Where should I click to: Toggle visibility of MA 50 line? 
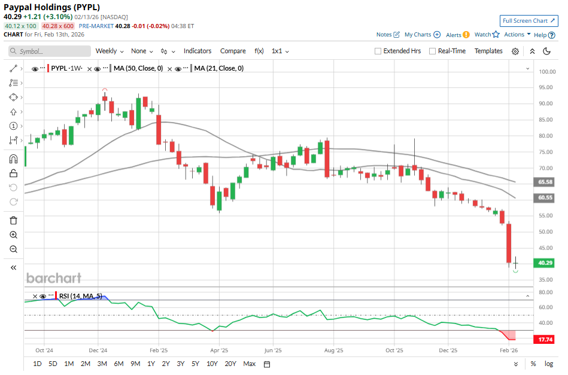coord(97,69)
